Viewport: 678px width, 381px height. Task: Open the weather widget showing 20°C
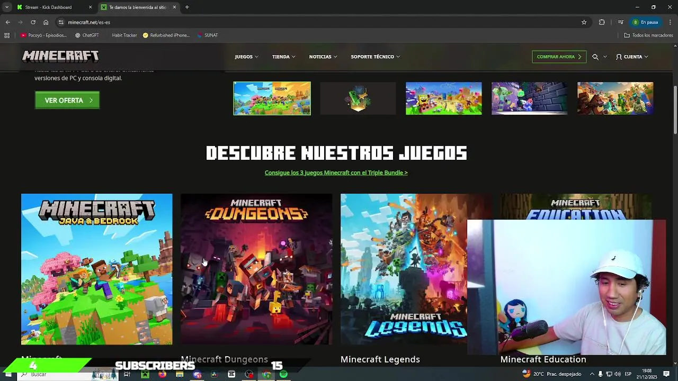pos(551,374)
